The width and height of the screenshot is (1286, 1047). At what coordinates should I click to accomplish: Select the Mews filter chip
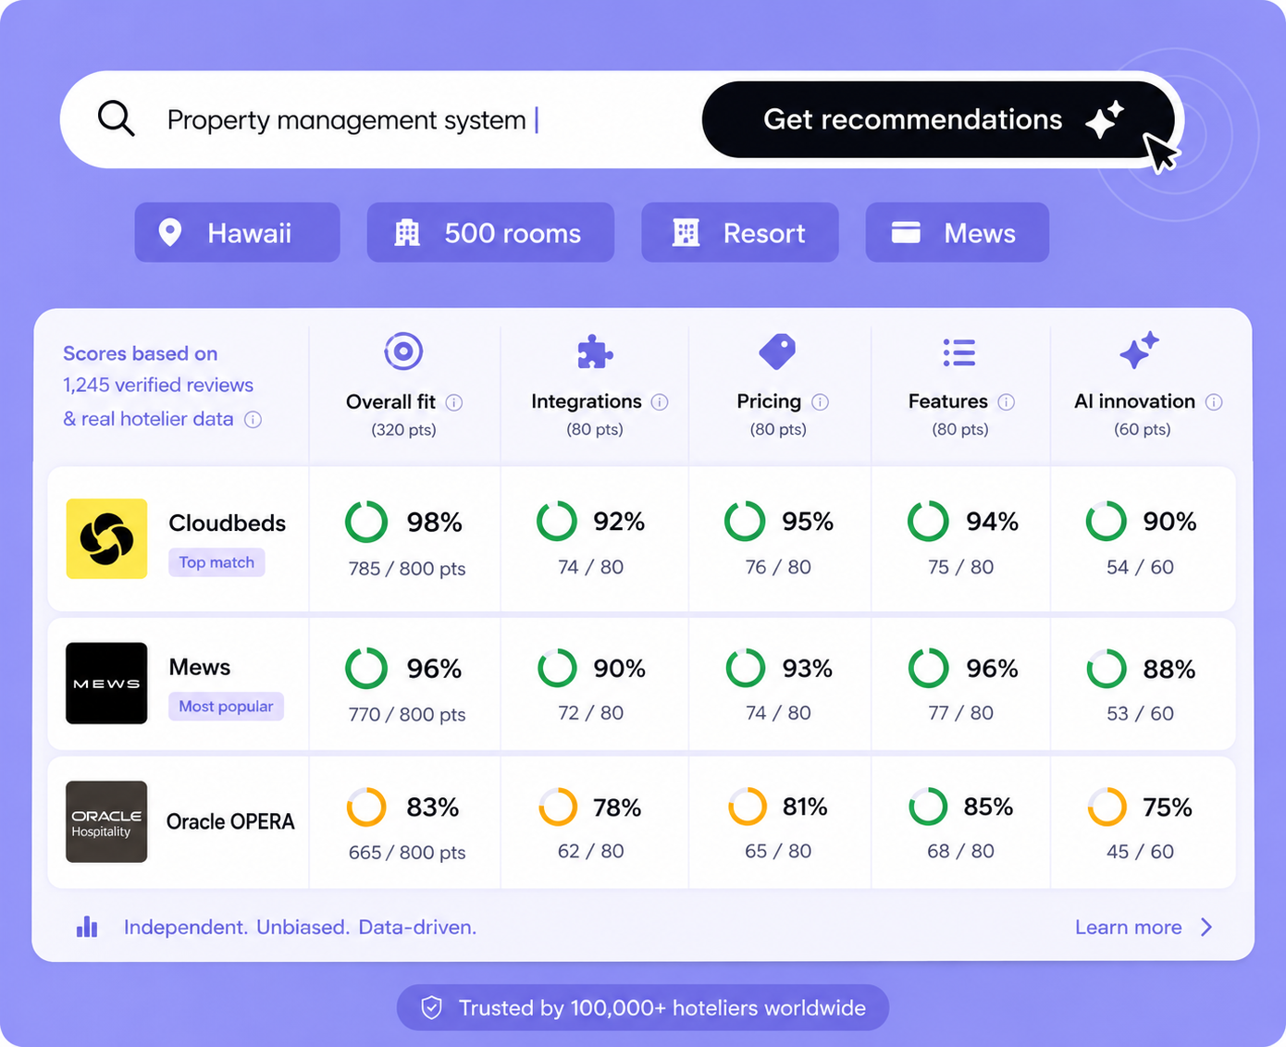click(957, 232)
